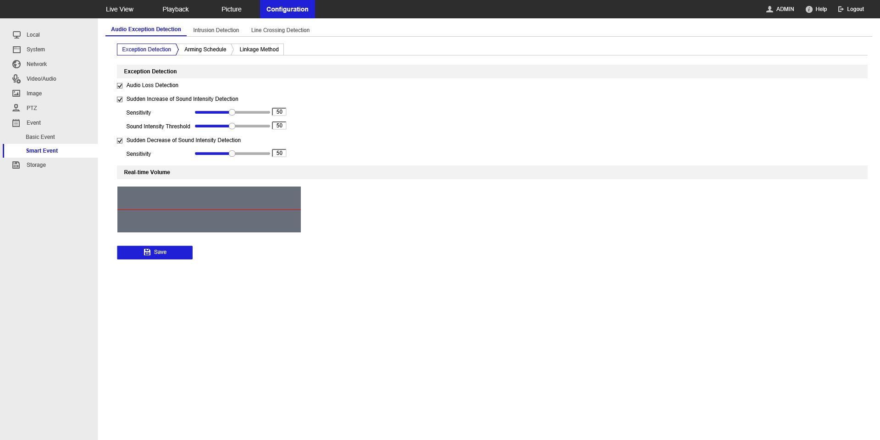This screenshot has width=880, height=440.
Task: Click the Video/Audio microphone icon
Action: coord(17,79)
